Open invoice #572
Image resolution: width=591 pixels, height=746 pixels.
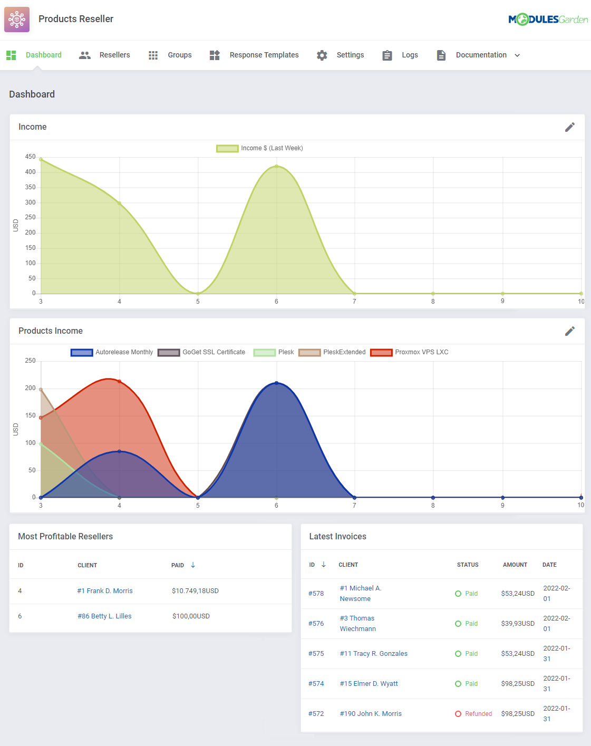point(316,714)
